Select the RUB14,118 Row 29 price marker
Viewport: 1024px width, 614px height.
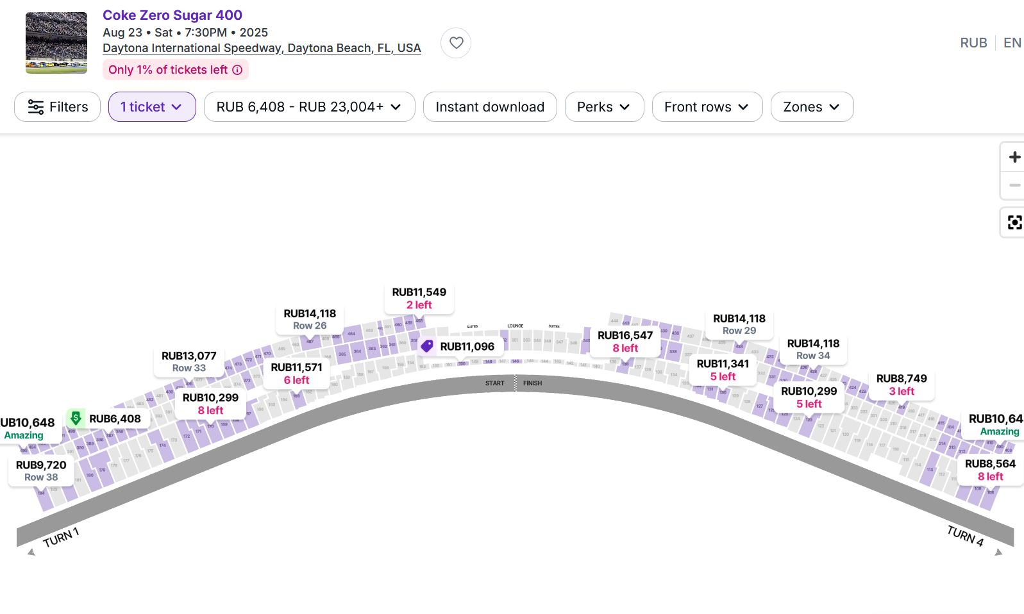(739, 324)
